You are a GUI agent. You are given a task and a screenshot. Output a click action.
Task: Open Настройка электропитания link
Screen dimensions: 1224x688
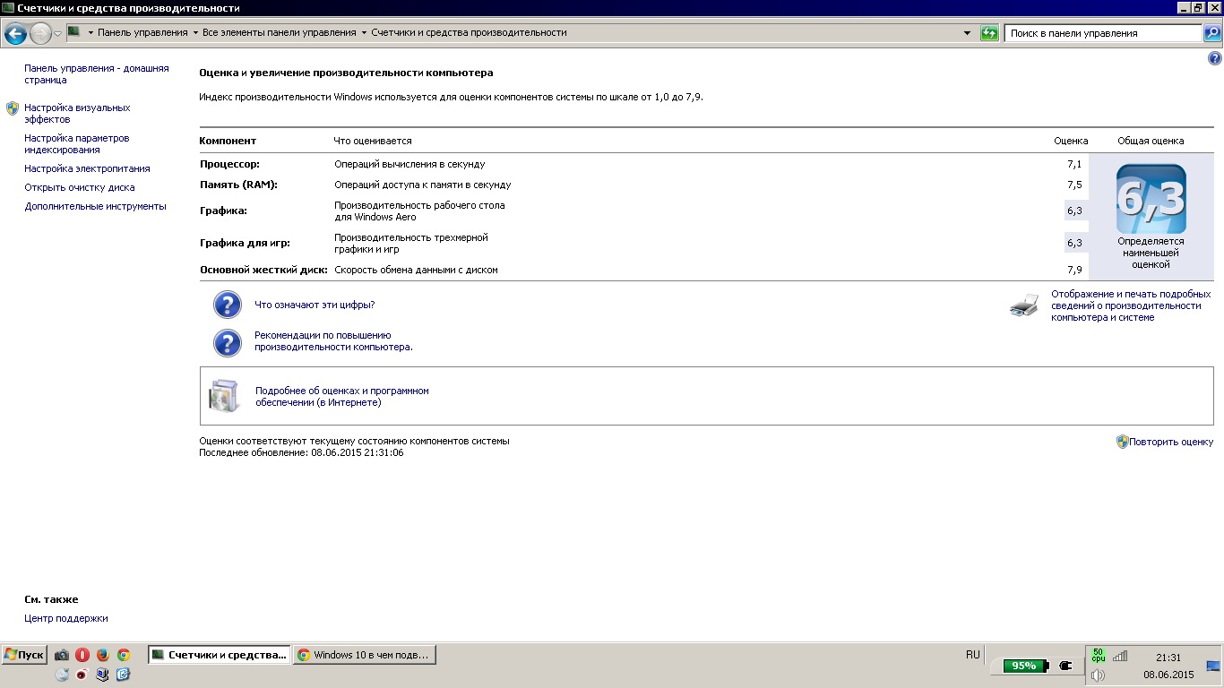[87, 168]
